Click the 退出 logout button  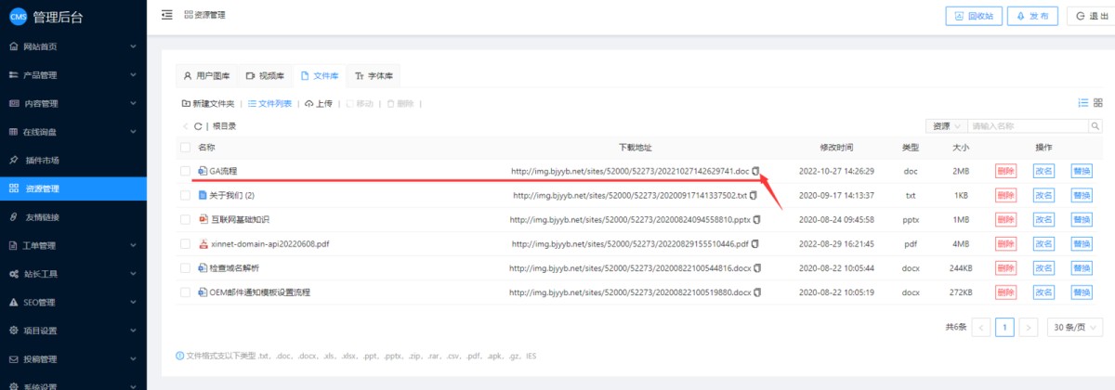pyautogui.click(x=1090, y=16)
